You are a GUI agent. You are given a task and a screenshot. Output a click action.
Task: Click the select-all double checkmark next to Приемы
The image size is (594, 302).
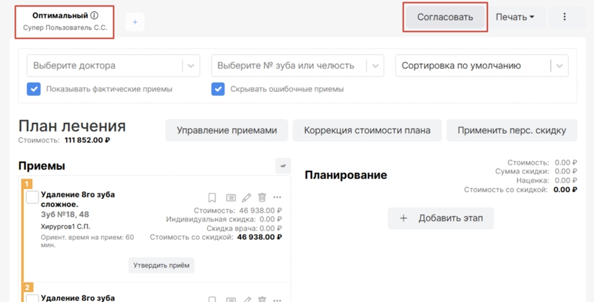(x=283, y=166)
